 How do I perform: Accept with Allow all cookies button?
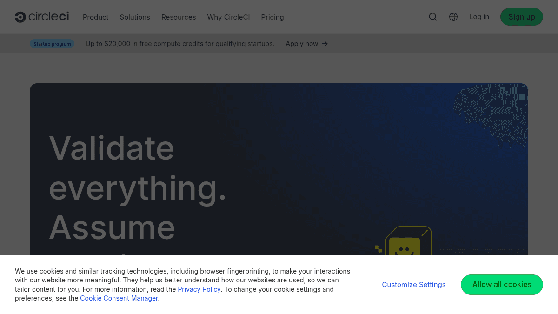pyautogui.click(x=502, y=285)
